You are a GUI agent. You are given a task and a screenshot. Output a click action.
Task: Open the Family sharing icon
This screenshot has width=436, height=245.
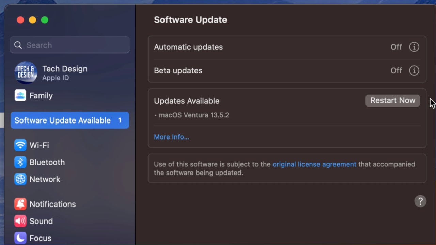click(x=20, y=96)
